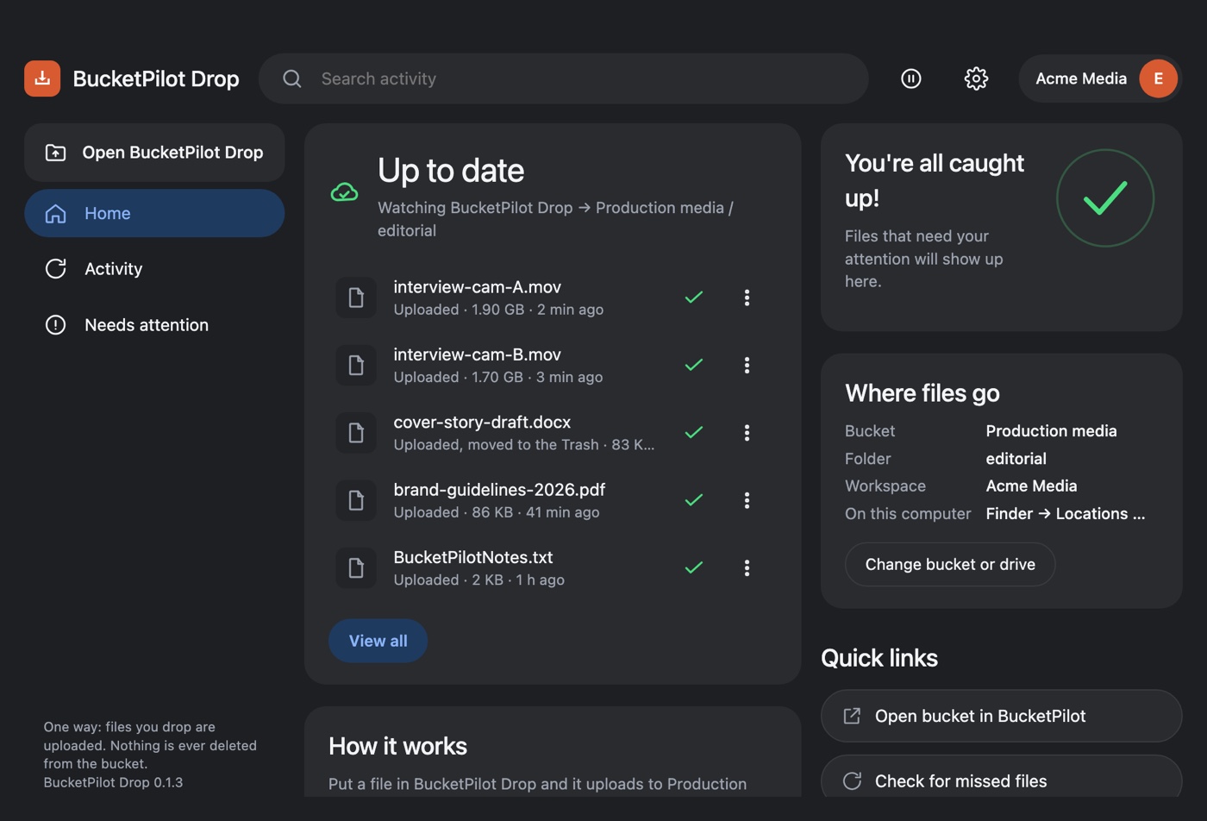Open more options for interview-cam-B.mov
Viewport: 1207px width, 821px height.
pos(747,365)
